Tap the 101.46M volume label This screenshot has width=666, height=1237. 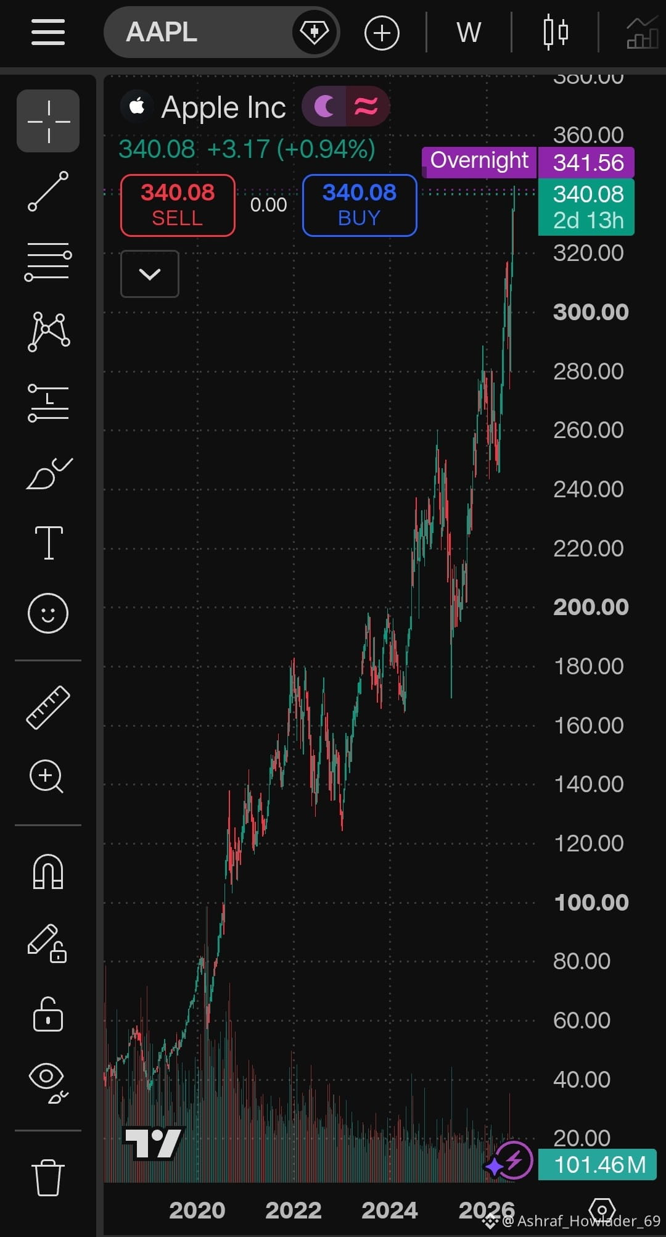pos(597,1164)
